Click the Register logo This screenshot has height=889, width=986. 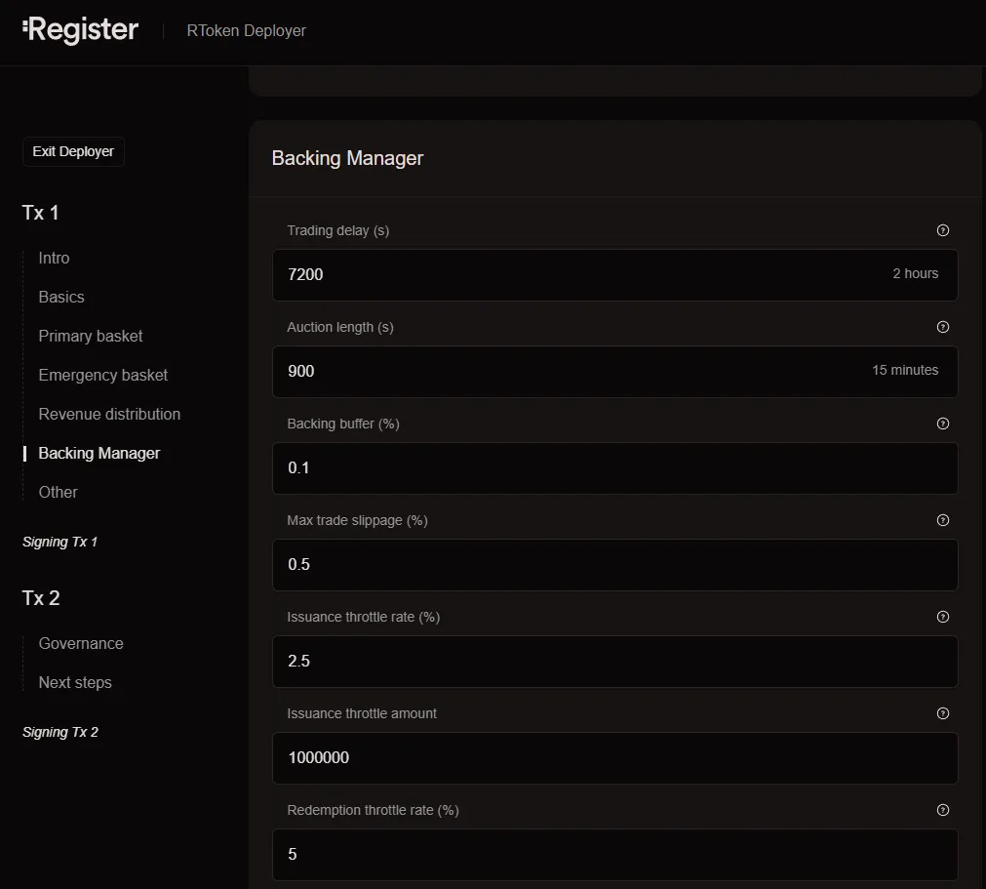pos(80,30)
